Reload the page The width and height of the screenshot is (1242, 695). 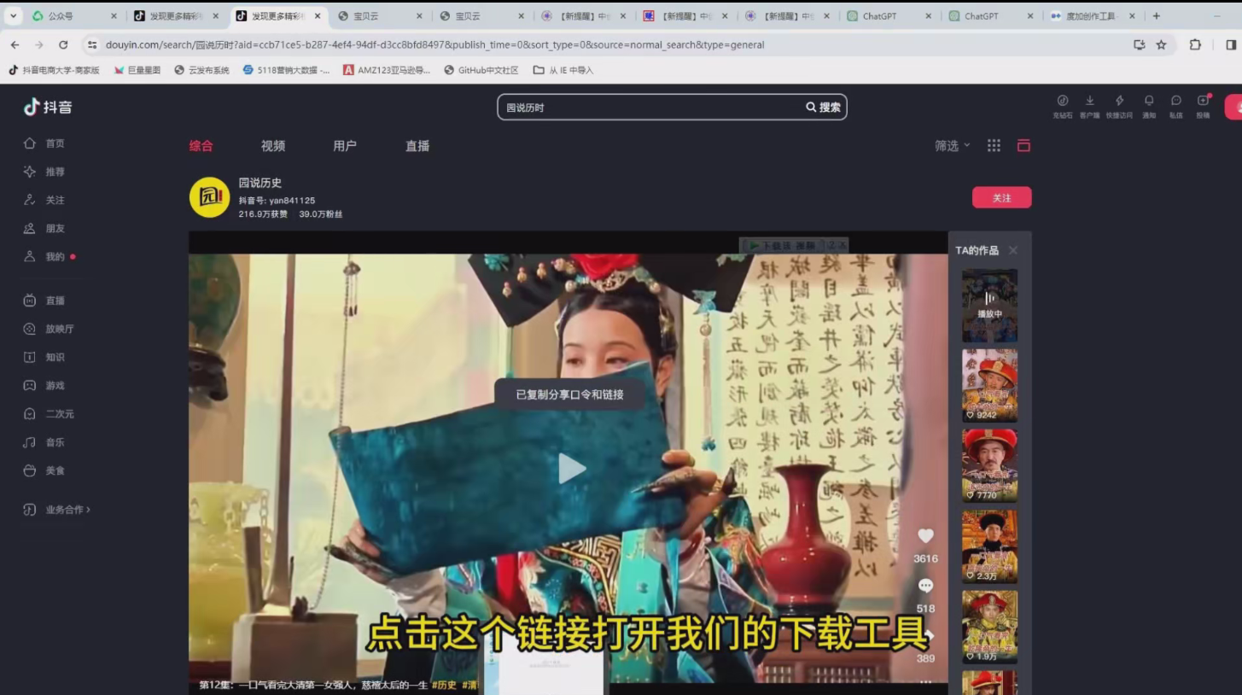pos(63,44)
